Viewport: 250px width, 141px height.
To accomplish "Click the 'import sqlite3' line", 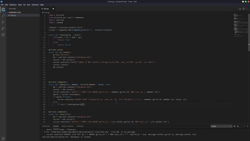I will click(x=56, y=20).
